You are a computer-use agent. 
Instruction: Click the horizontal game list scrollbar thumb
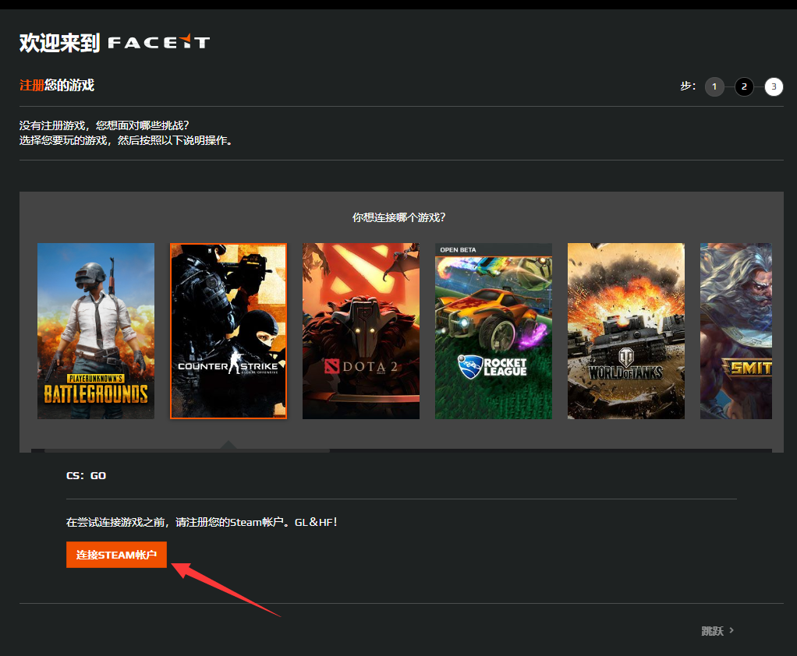[187, 450]
